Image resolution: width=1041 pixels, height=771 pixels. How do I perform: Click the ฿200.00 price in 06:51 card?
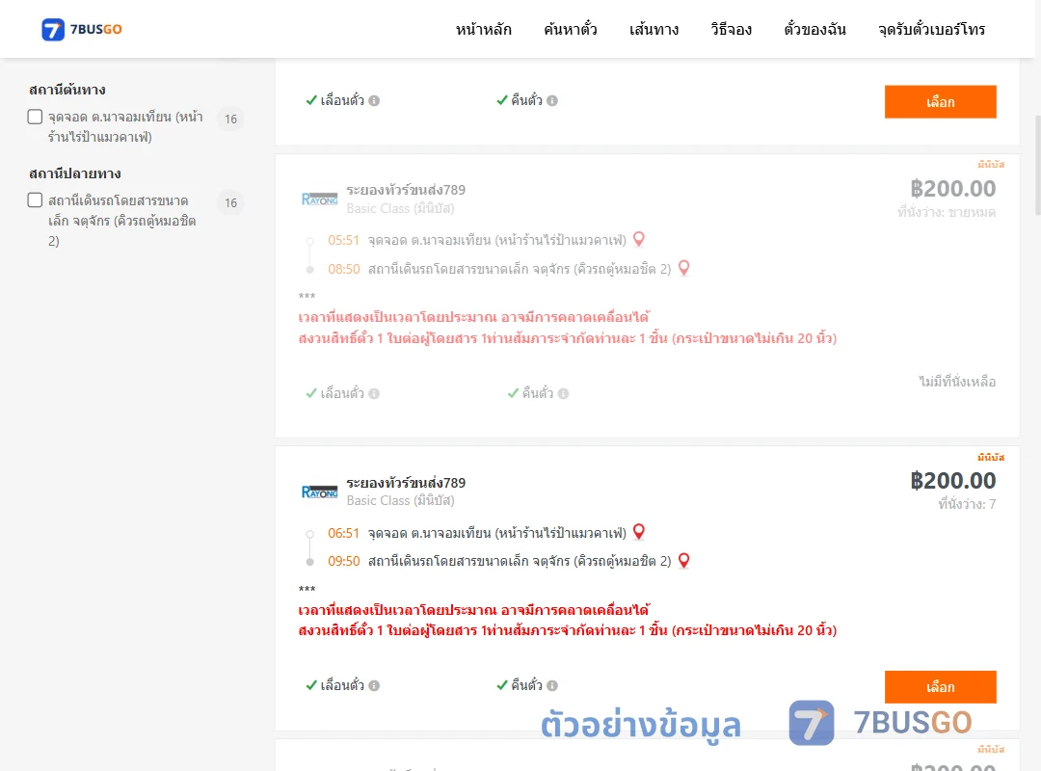(x=952, y=480)
